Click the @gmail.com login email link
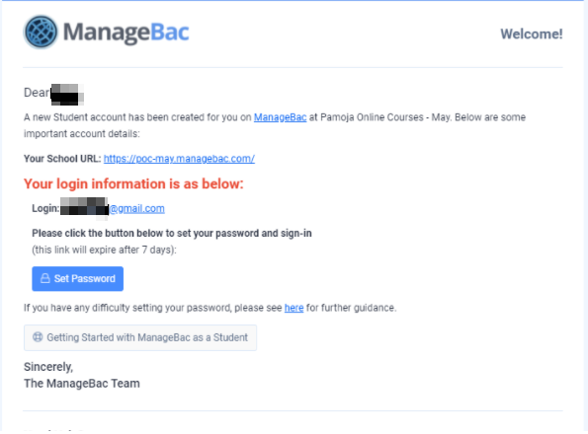Screen dimensions: 588x434 137,208
